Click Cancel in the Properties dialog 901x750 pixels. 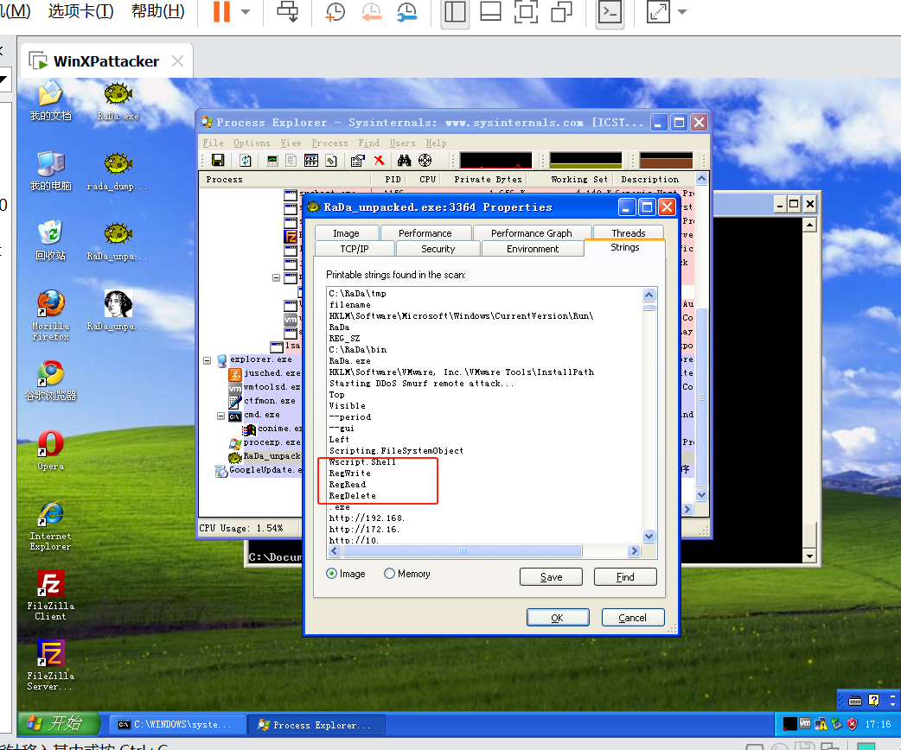[633, 618]
